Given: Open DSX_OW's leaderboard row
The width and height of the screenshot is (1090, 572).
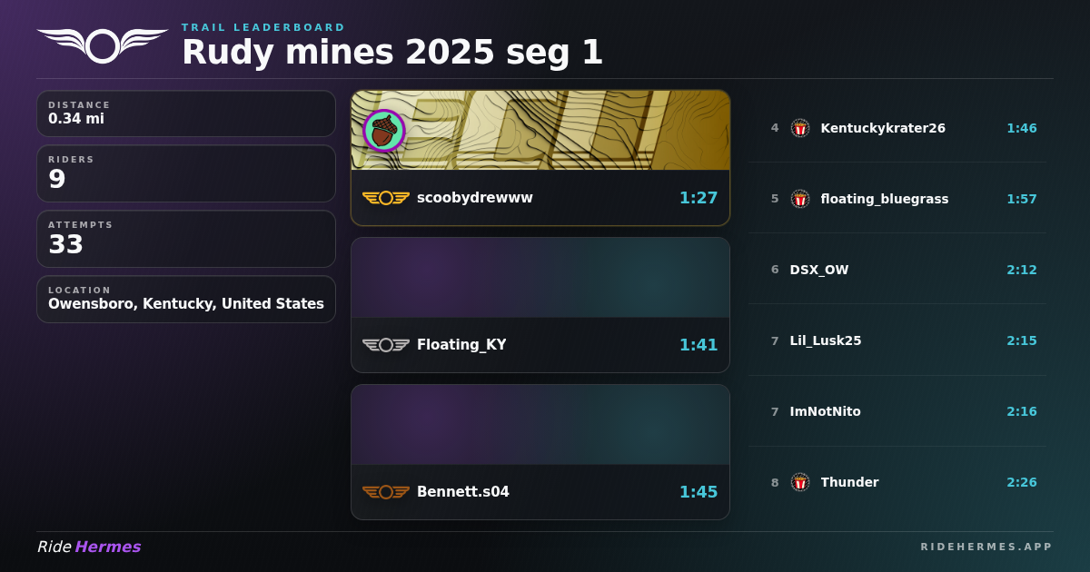Looking at the screenshot, I should click(897, 270).
